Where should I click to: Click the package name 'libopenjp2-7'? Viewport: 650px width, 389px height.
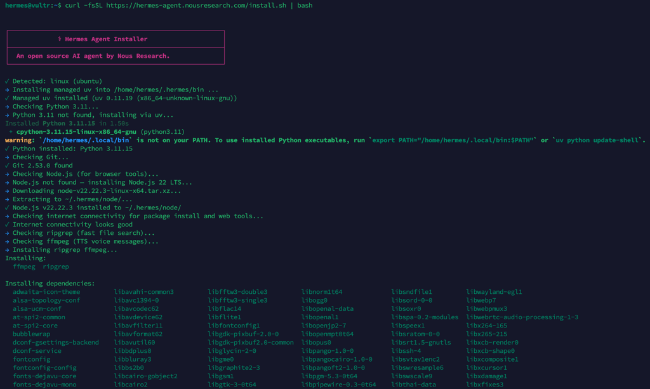click(324, 326)
